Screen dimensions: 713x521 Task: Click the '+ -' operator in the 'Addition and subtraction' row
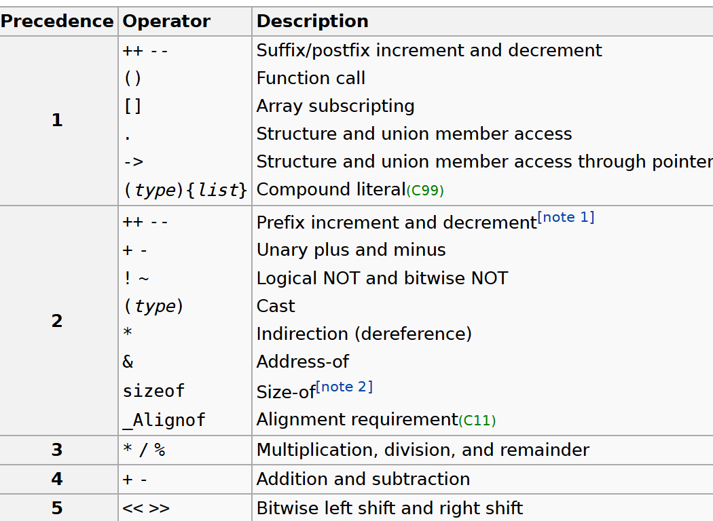(x=135, y=479)
